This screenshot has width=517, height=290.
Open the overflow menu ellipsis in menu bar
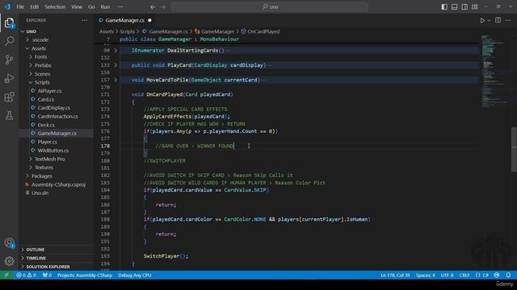120,6
